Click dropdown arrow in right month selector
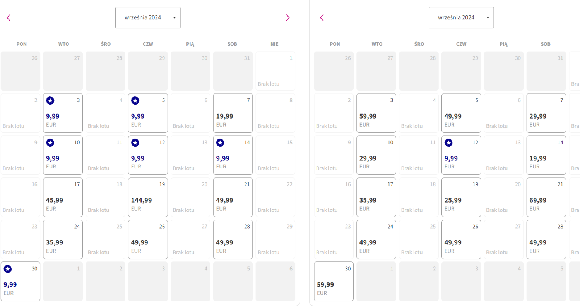The height and width of the screenshot is (306, 580). click(488, 17)
